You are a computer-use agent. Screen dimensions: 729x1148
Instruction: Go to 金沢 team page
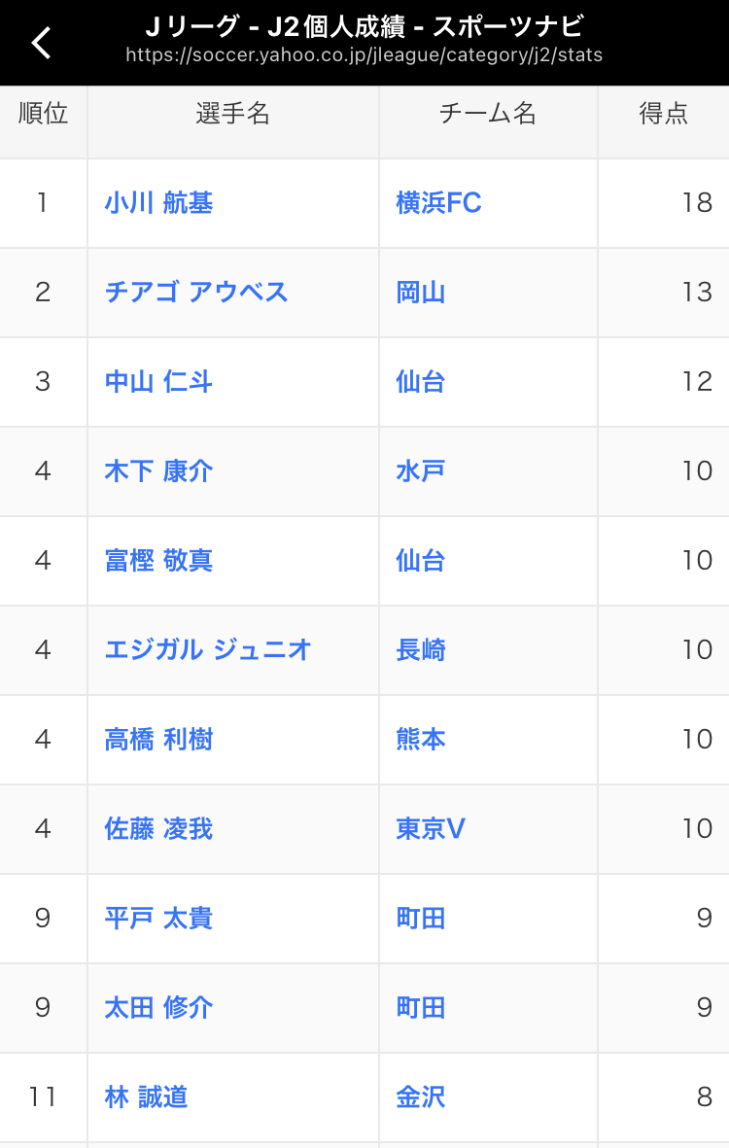tap(420, 1096)
